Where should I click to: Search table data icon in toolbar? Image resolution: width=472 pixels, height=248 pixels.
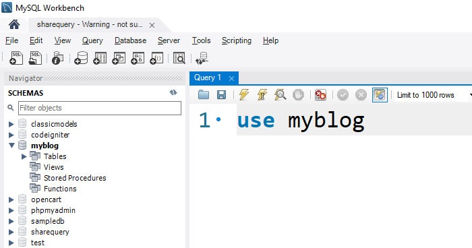179,58
